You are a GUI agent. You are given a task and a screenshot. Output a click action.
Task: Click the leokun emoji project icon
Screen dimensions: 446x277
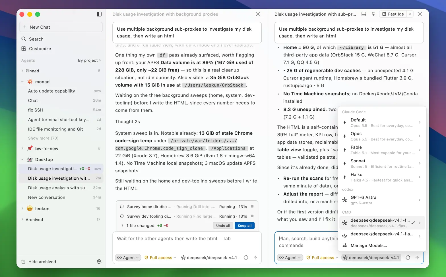(30, 208)
